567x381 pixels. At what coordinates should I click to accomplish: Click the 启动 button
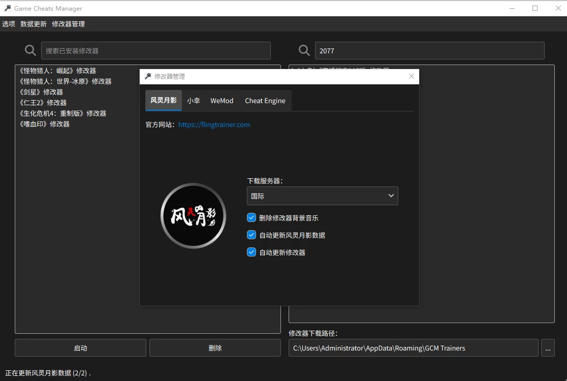point(80,348)
